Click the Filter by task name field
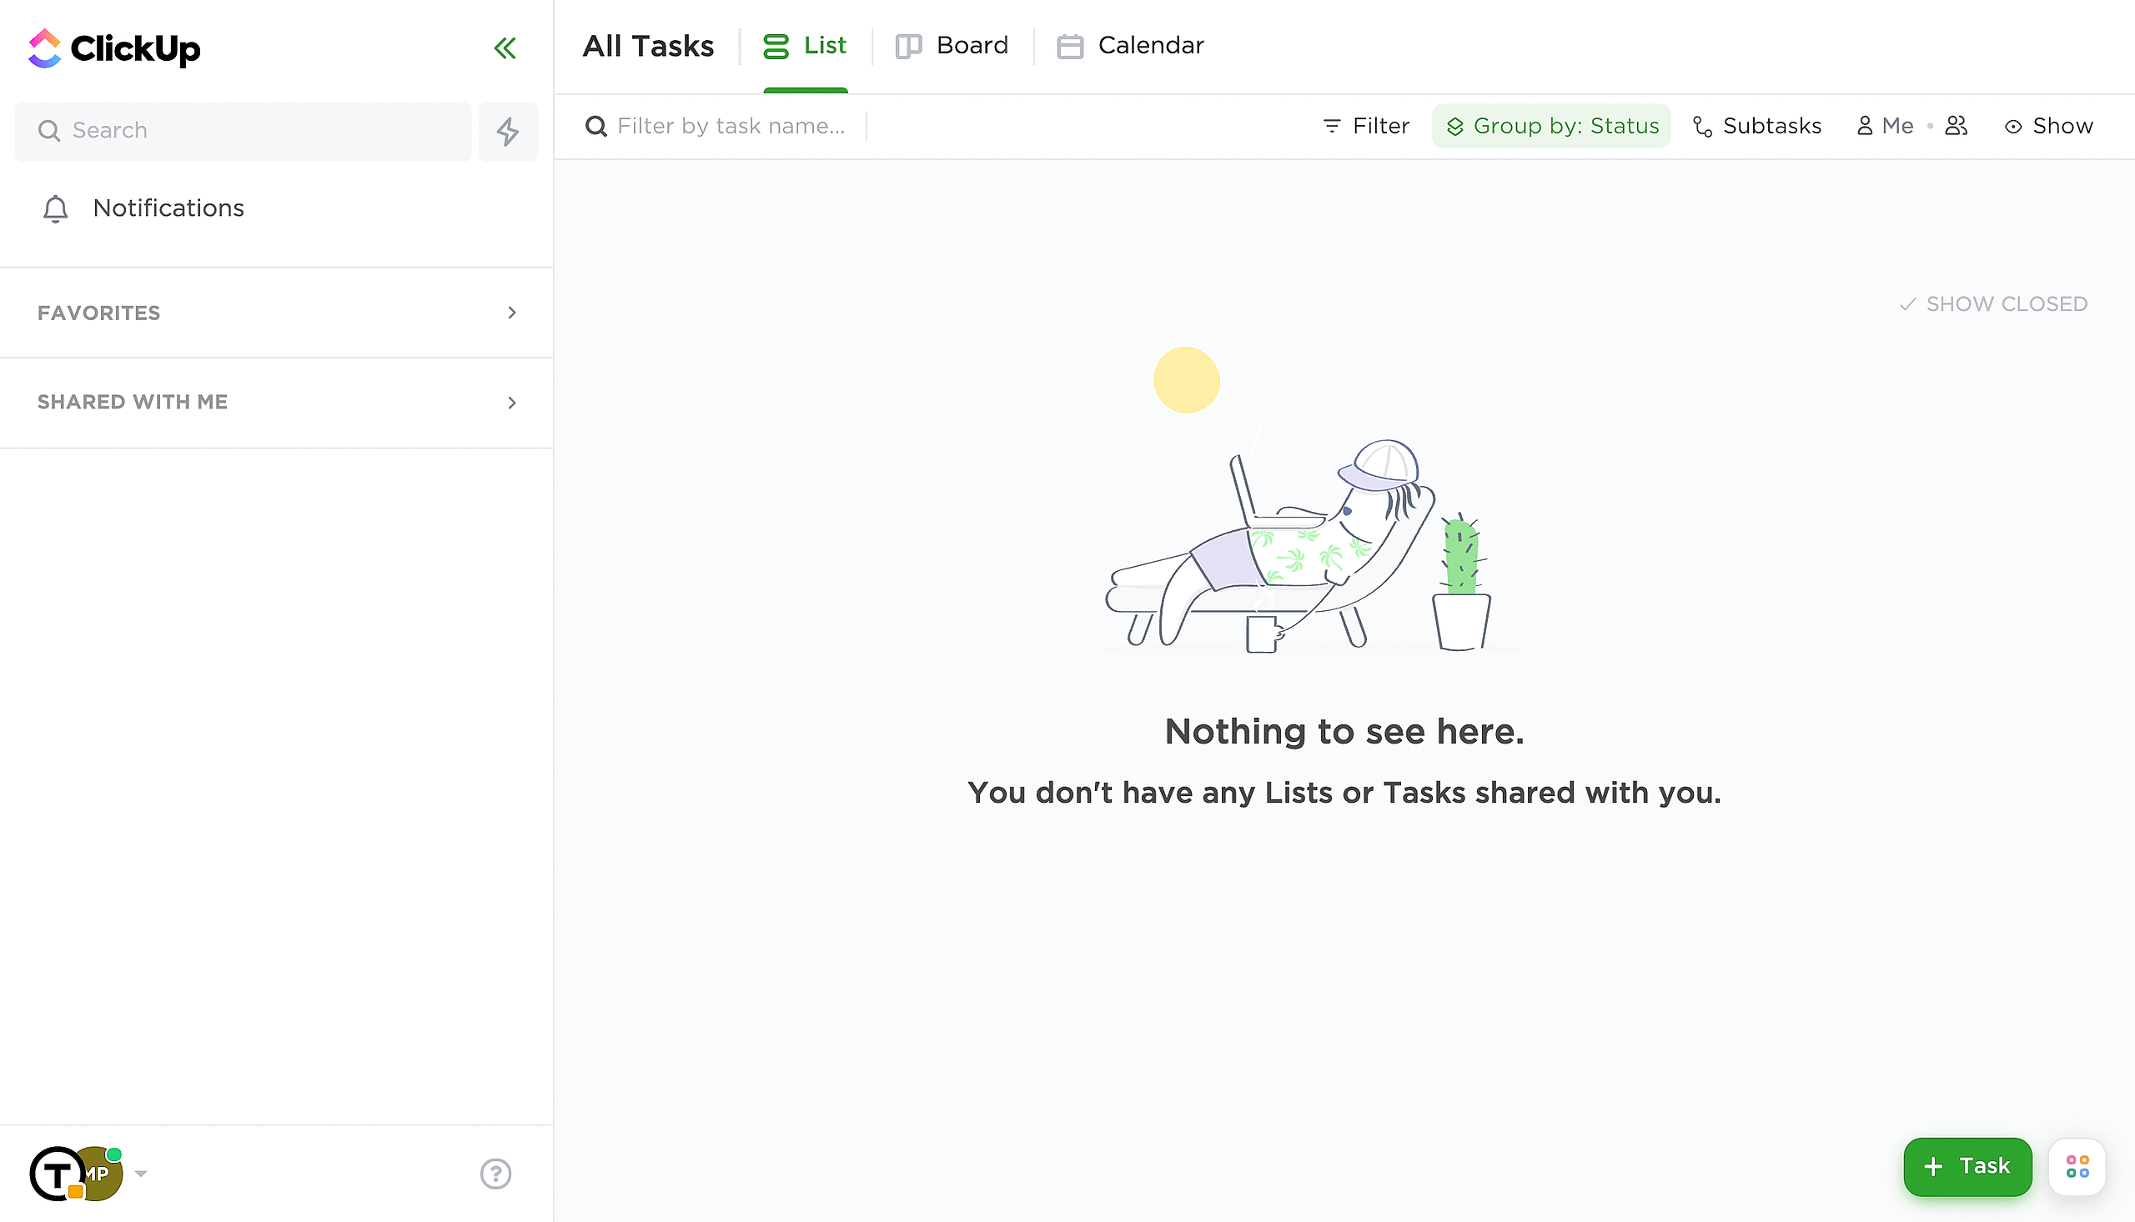2135x1222 pixels. click(731, 126)
